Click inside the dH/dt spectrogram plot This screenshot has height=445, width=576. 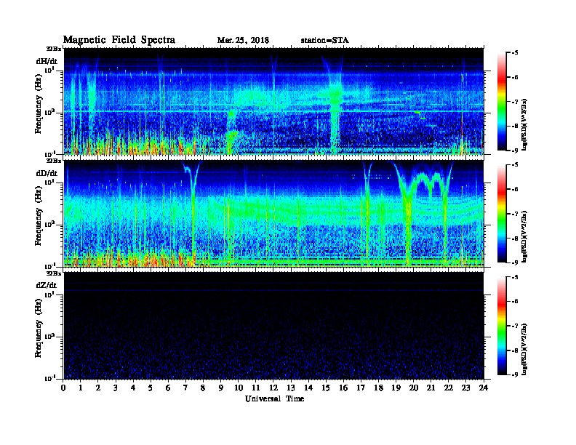pyautogui.click(x=273, y=101)
